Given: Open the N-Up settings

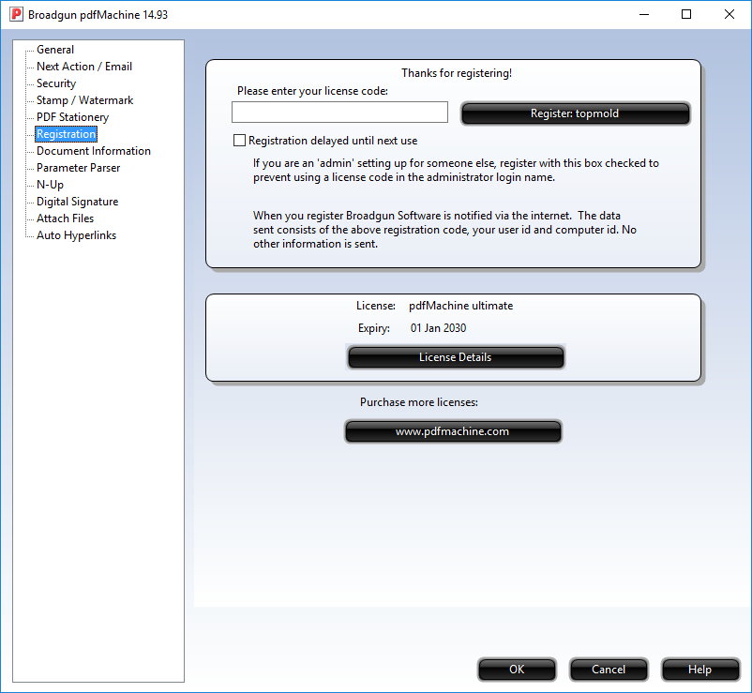Looking at the screenshot, I should click(x=50, y=185).
